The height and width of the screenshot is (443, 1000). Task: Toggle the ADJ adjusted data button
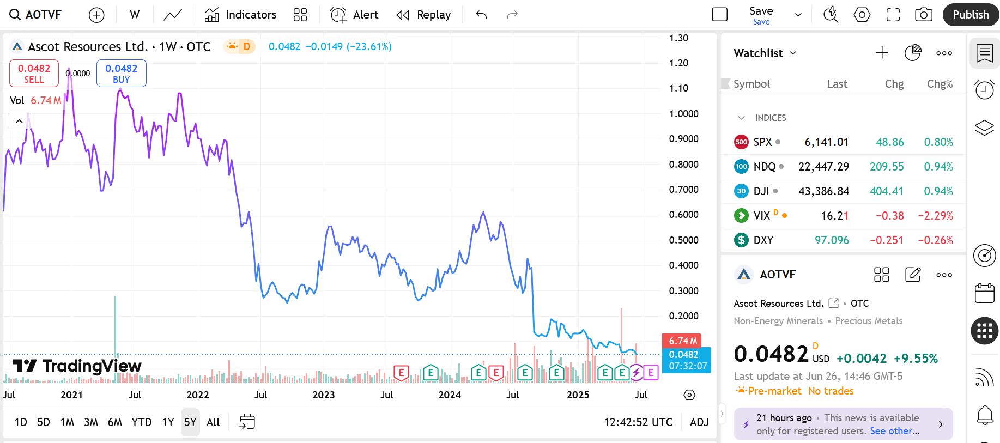[699, 422]
